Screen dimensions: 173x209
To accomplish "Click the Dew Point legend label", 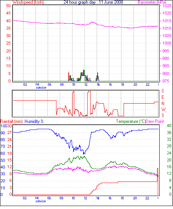I will [x=155, y=121].
